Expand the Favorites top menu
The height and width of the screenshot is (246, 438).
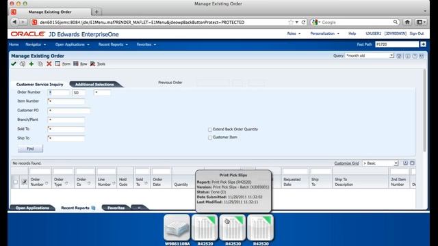click(x=146, y=44)
